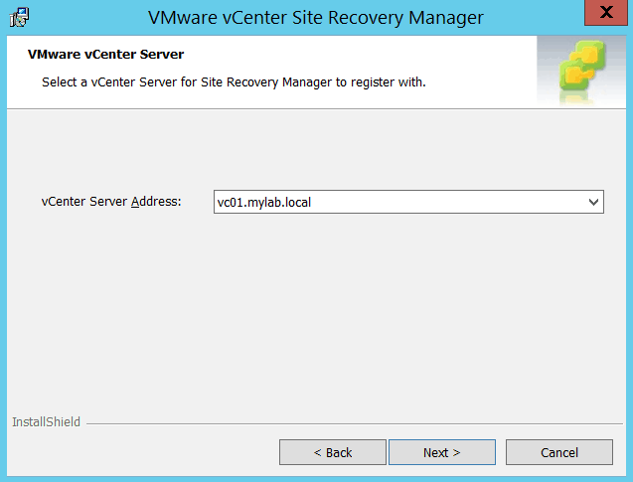Go back with the Back button
This screenshot has height=482, width=633.
coord(332,452)
